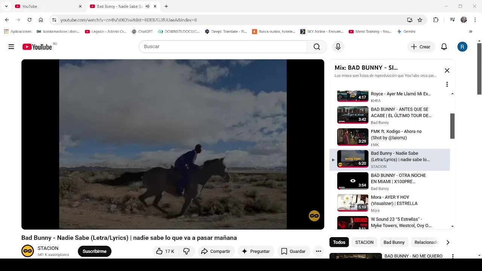Like the video with thumbs up
The image size is (482, 271).
(x=165, y=251)
